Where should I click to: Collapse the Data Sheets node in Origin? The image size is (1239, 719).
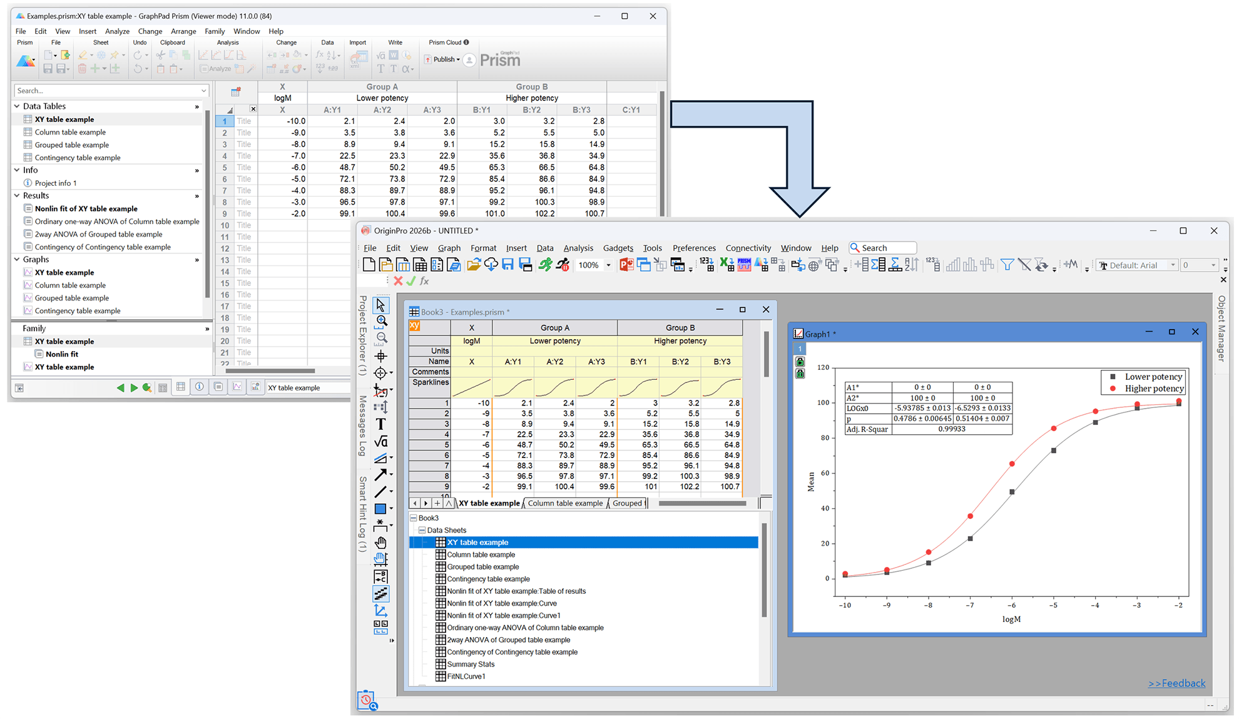click(x=422, y=530)
